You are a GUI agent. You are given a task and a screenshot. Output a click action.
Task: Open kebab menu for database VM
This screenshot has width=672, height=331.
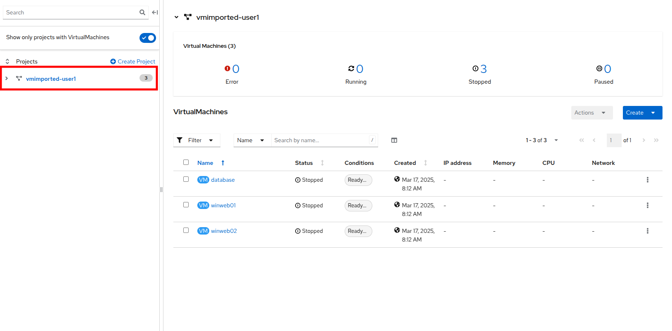tap(647, 180)
